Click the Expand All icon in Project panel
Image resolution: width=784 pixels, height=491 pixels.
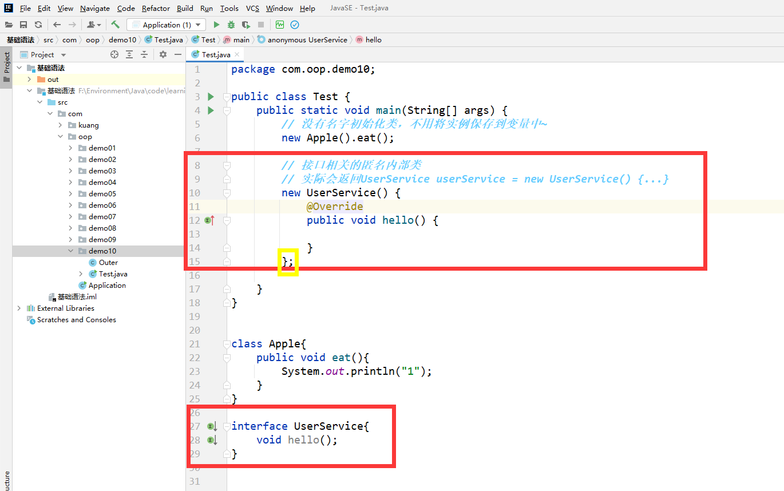click(x=129, y=54)
